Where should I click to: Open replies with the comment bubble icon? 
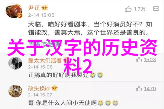[x=156, y=9]
